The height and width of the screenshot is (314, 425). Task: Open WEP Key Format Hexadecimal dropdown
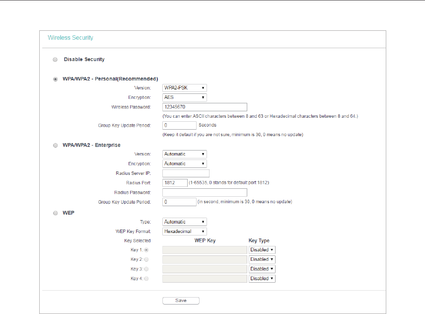[x=185, y=232]
